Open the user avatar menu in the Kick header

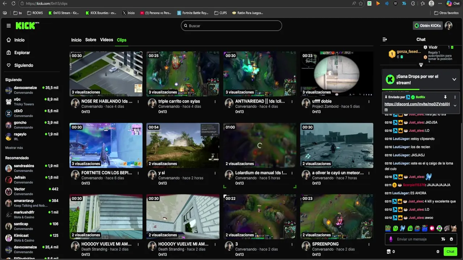(x=449, y=26)
